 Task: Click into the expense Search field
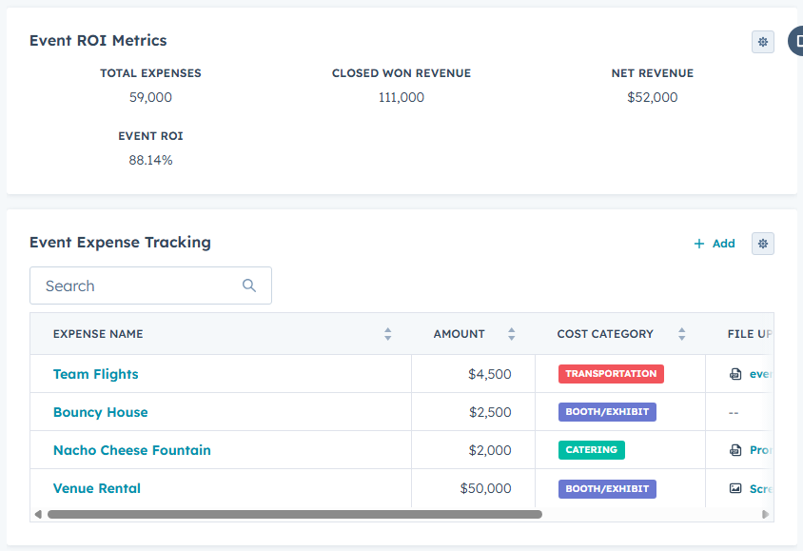[138, 285]
